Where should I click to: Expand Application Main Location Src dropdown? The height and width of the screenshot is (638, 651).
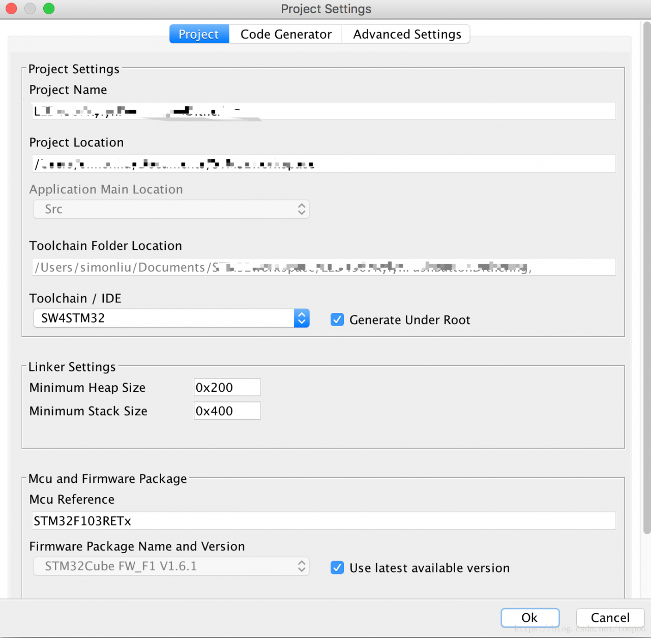(171, 209)
